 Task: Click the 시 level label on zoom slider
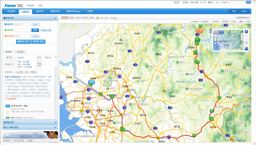coord(242,39)
